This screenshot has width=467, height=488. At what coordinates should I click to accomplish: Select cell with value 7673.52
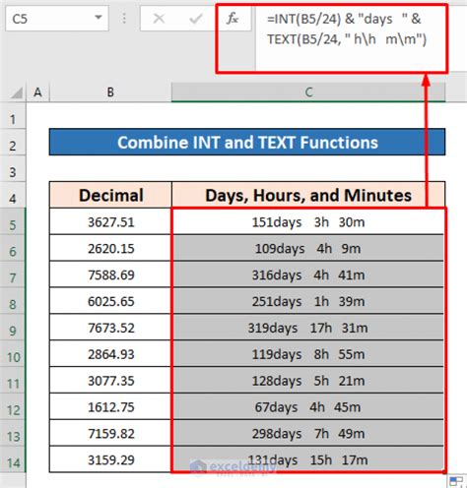(x=110, y=328)
